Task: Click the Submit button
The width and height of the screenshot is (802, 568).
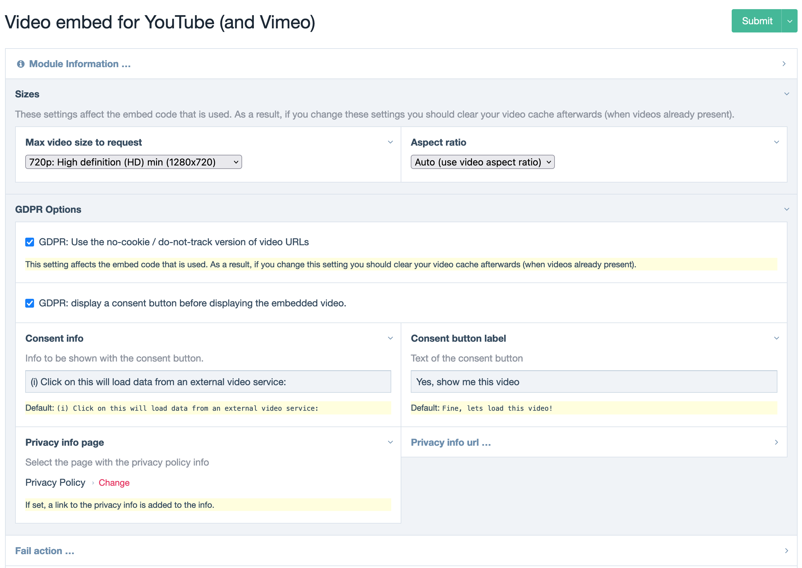Action: [x=757, y=21]
